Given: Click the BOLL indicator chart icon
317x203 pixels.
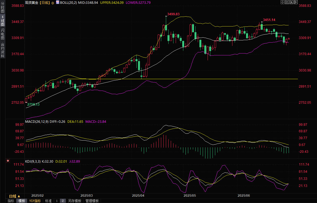Looking at the screenshot, I should pos(58,2).
